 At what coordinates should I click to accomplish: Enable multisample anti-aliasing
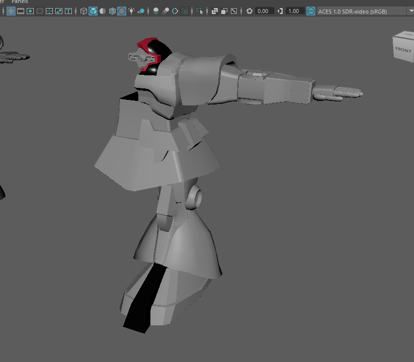(175, 11)
